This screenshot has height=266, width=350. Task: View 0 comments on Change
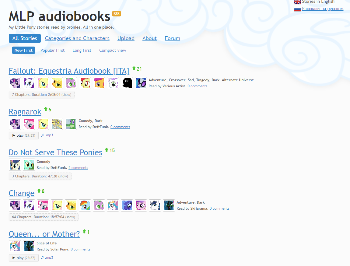(x=219, y=208)
